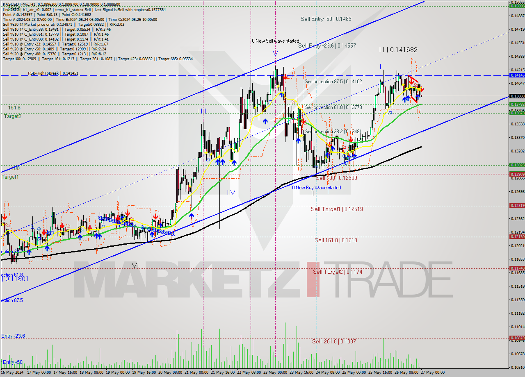Click the 'Sell %20 @ Entry -50' info line
This screenshot has width=525, height=377.
[54, 49]
